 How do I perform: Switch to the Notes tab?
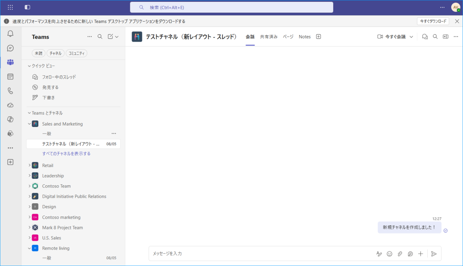pyautogui.click(x=305, y=37)
